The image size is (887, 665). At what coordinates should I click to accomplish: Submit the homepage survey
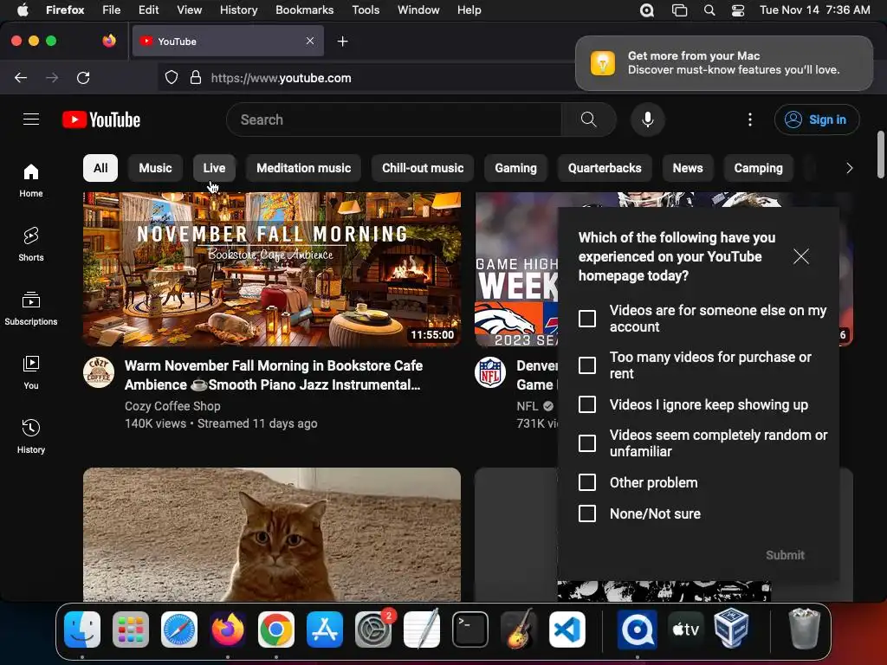click(785, 555)
